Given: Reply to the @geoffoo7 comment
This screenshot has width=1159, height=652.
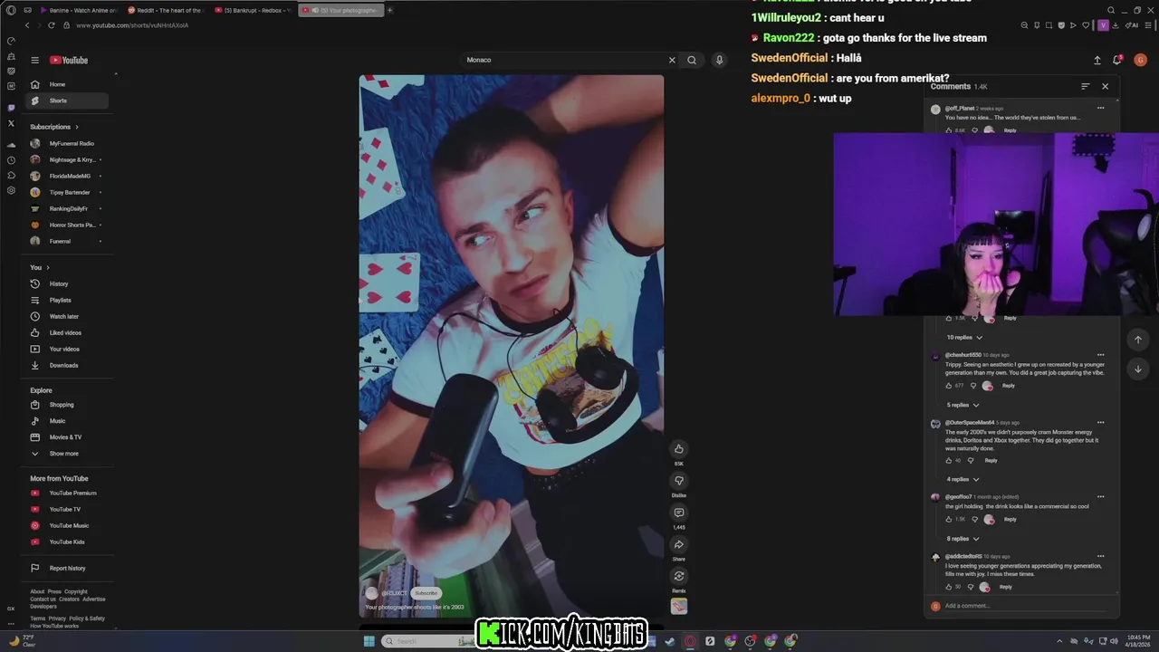Looking at the screenshot, I should [1010, 519].
